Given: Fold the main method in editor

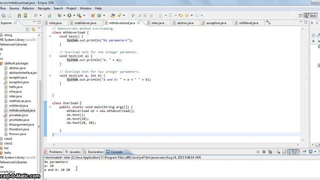Looking at the screenshot, I should point(50,107).
